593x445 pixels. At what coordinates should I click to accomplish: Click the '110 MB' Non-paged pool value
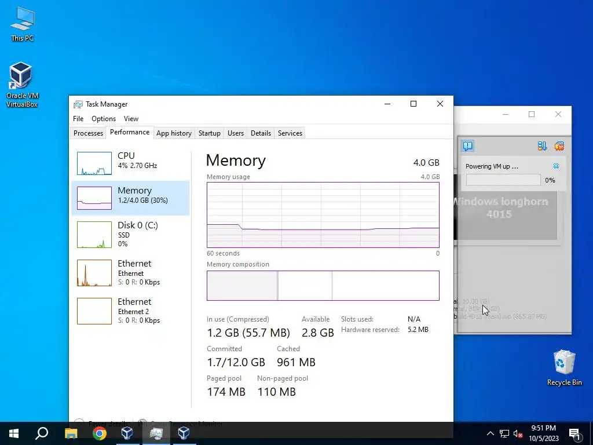[x=276, y=392]
